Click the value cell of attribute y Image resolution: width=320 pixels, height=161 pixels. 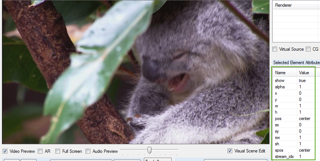(306, 100)
